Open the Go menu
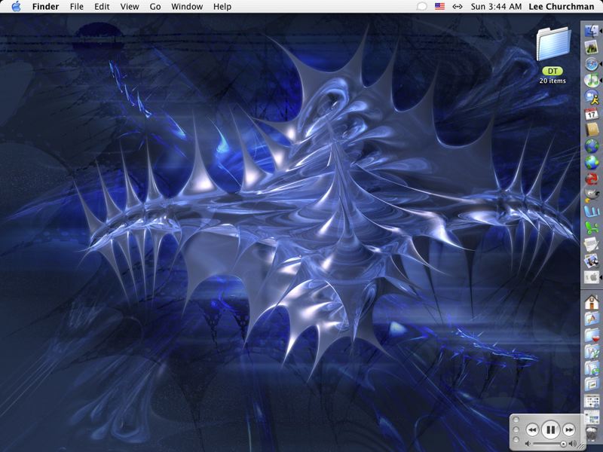 155,7
